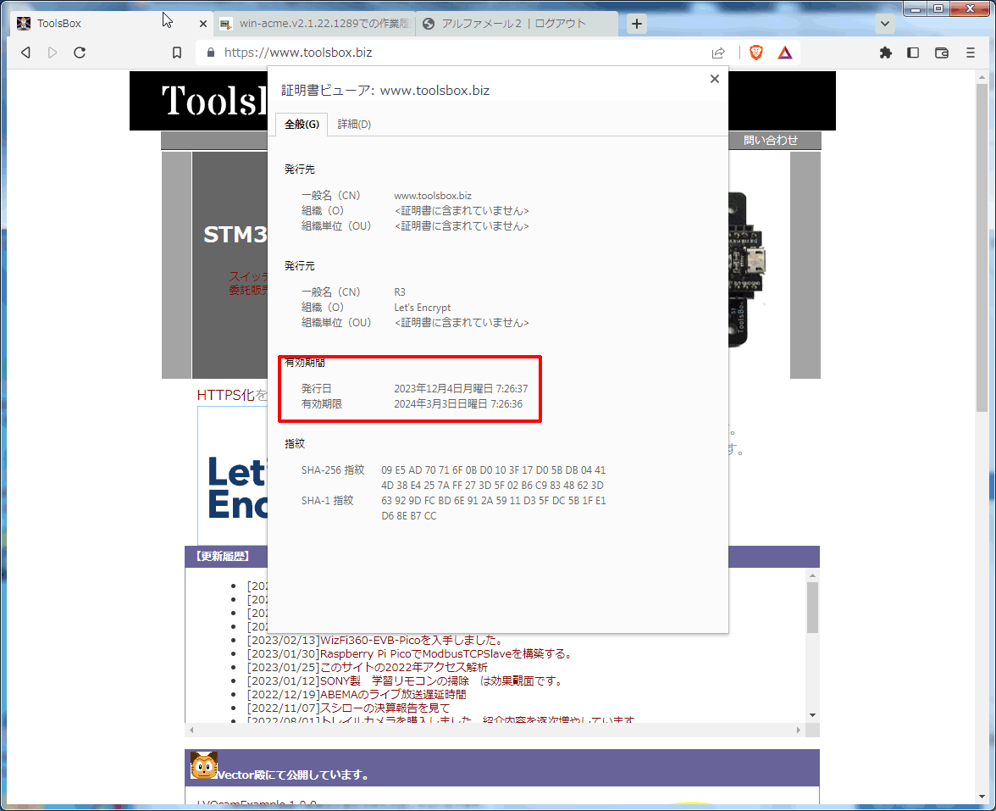Image resolution: width=996 pixels, height=811 pixels.
Task: Click the 発行元 section heading
Action: point(300,266)
